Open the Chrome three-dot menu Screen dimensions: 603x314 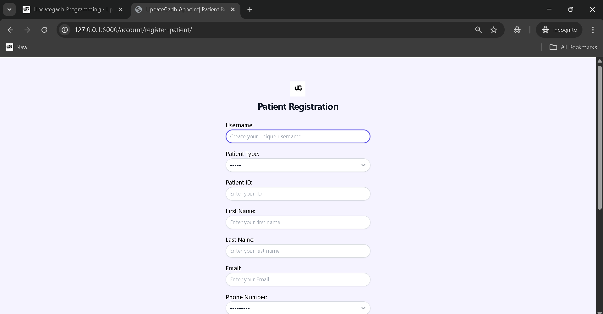593,30
